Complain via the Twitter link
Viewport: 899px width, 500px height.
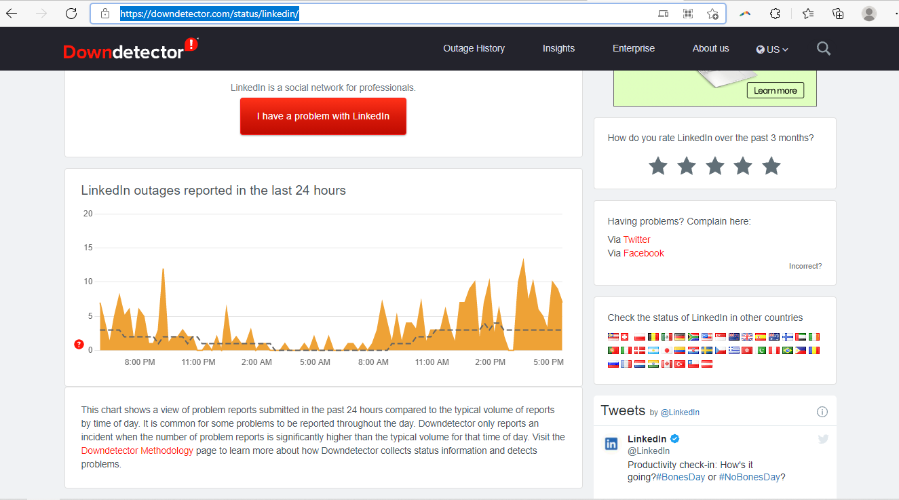pyautogui.click(x=637, y=239)
